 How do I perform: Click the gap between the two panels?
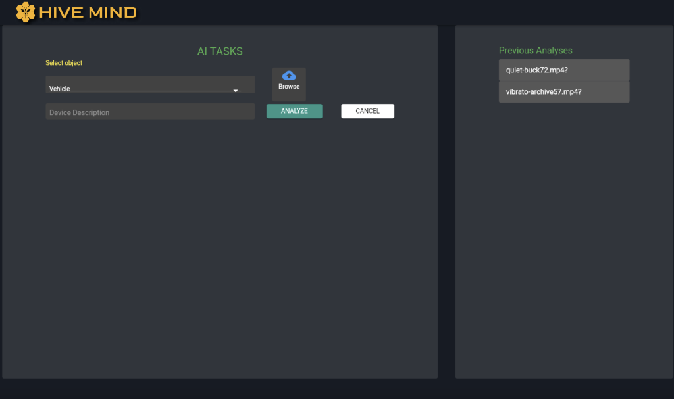446,197
